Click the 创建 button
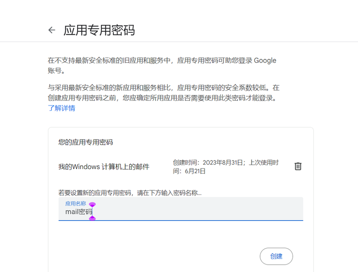The image size is (358, 272). point(276,256)
